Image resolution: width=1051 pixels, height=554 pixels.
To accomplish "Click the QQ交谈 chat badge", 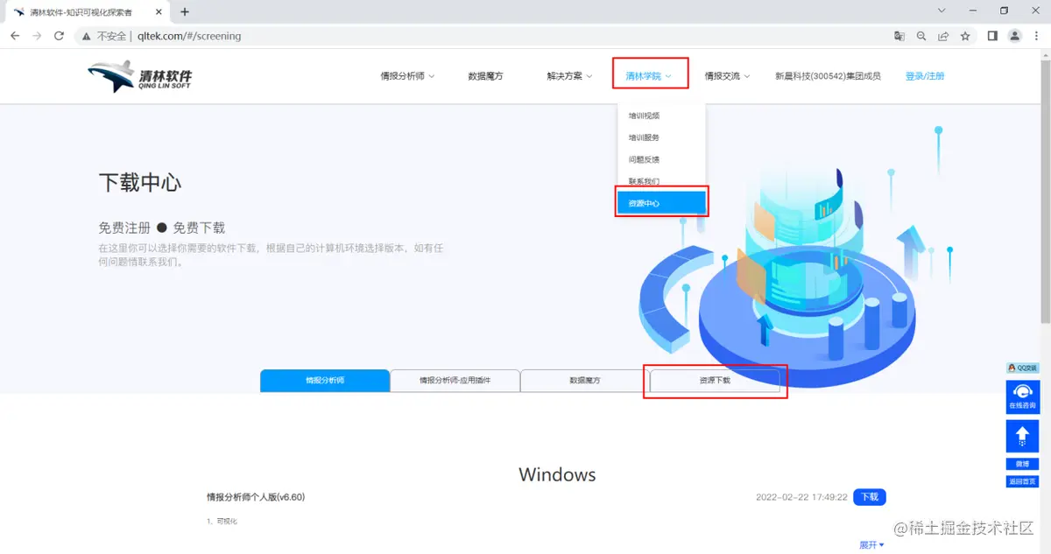I will point(1022,368).
